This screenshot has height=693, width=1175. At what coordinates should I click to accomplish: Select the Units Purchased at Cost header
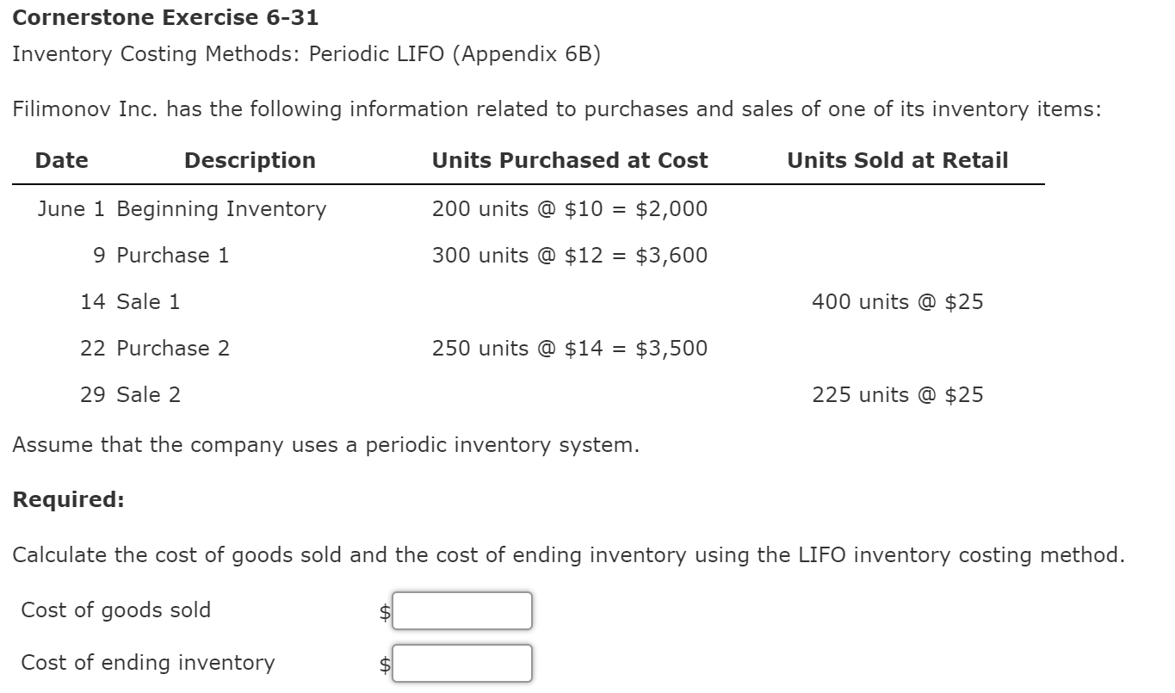[x=571, y=160]
